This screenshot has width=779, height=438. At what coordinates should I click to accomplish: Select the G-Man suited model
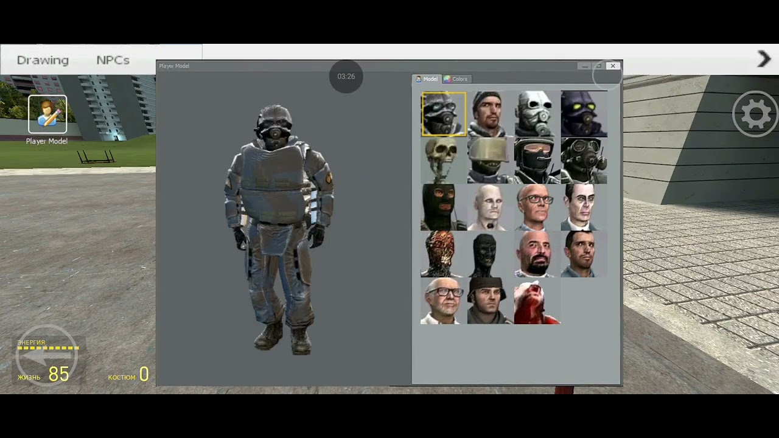tap(584, 207)
